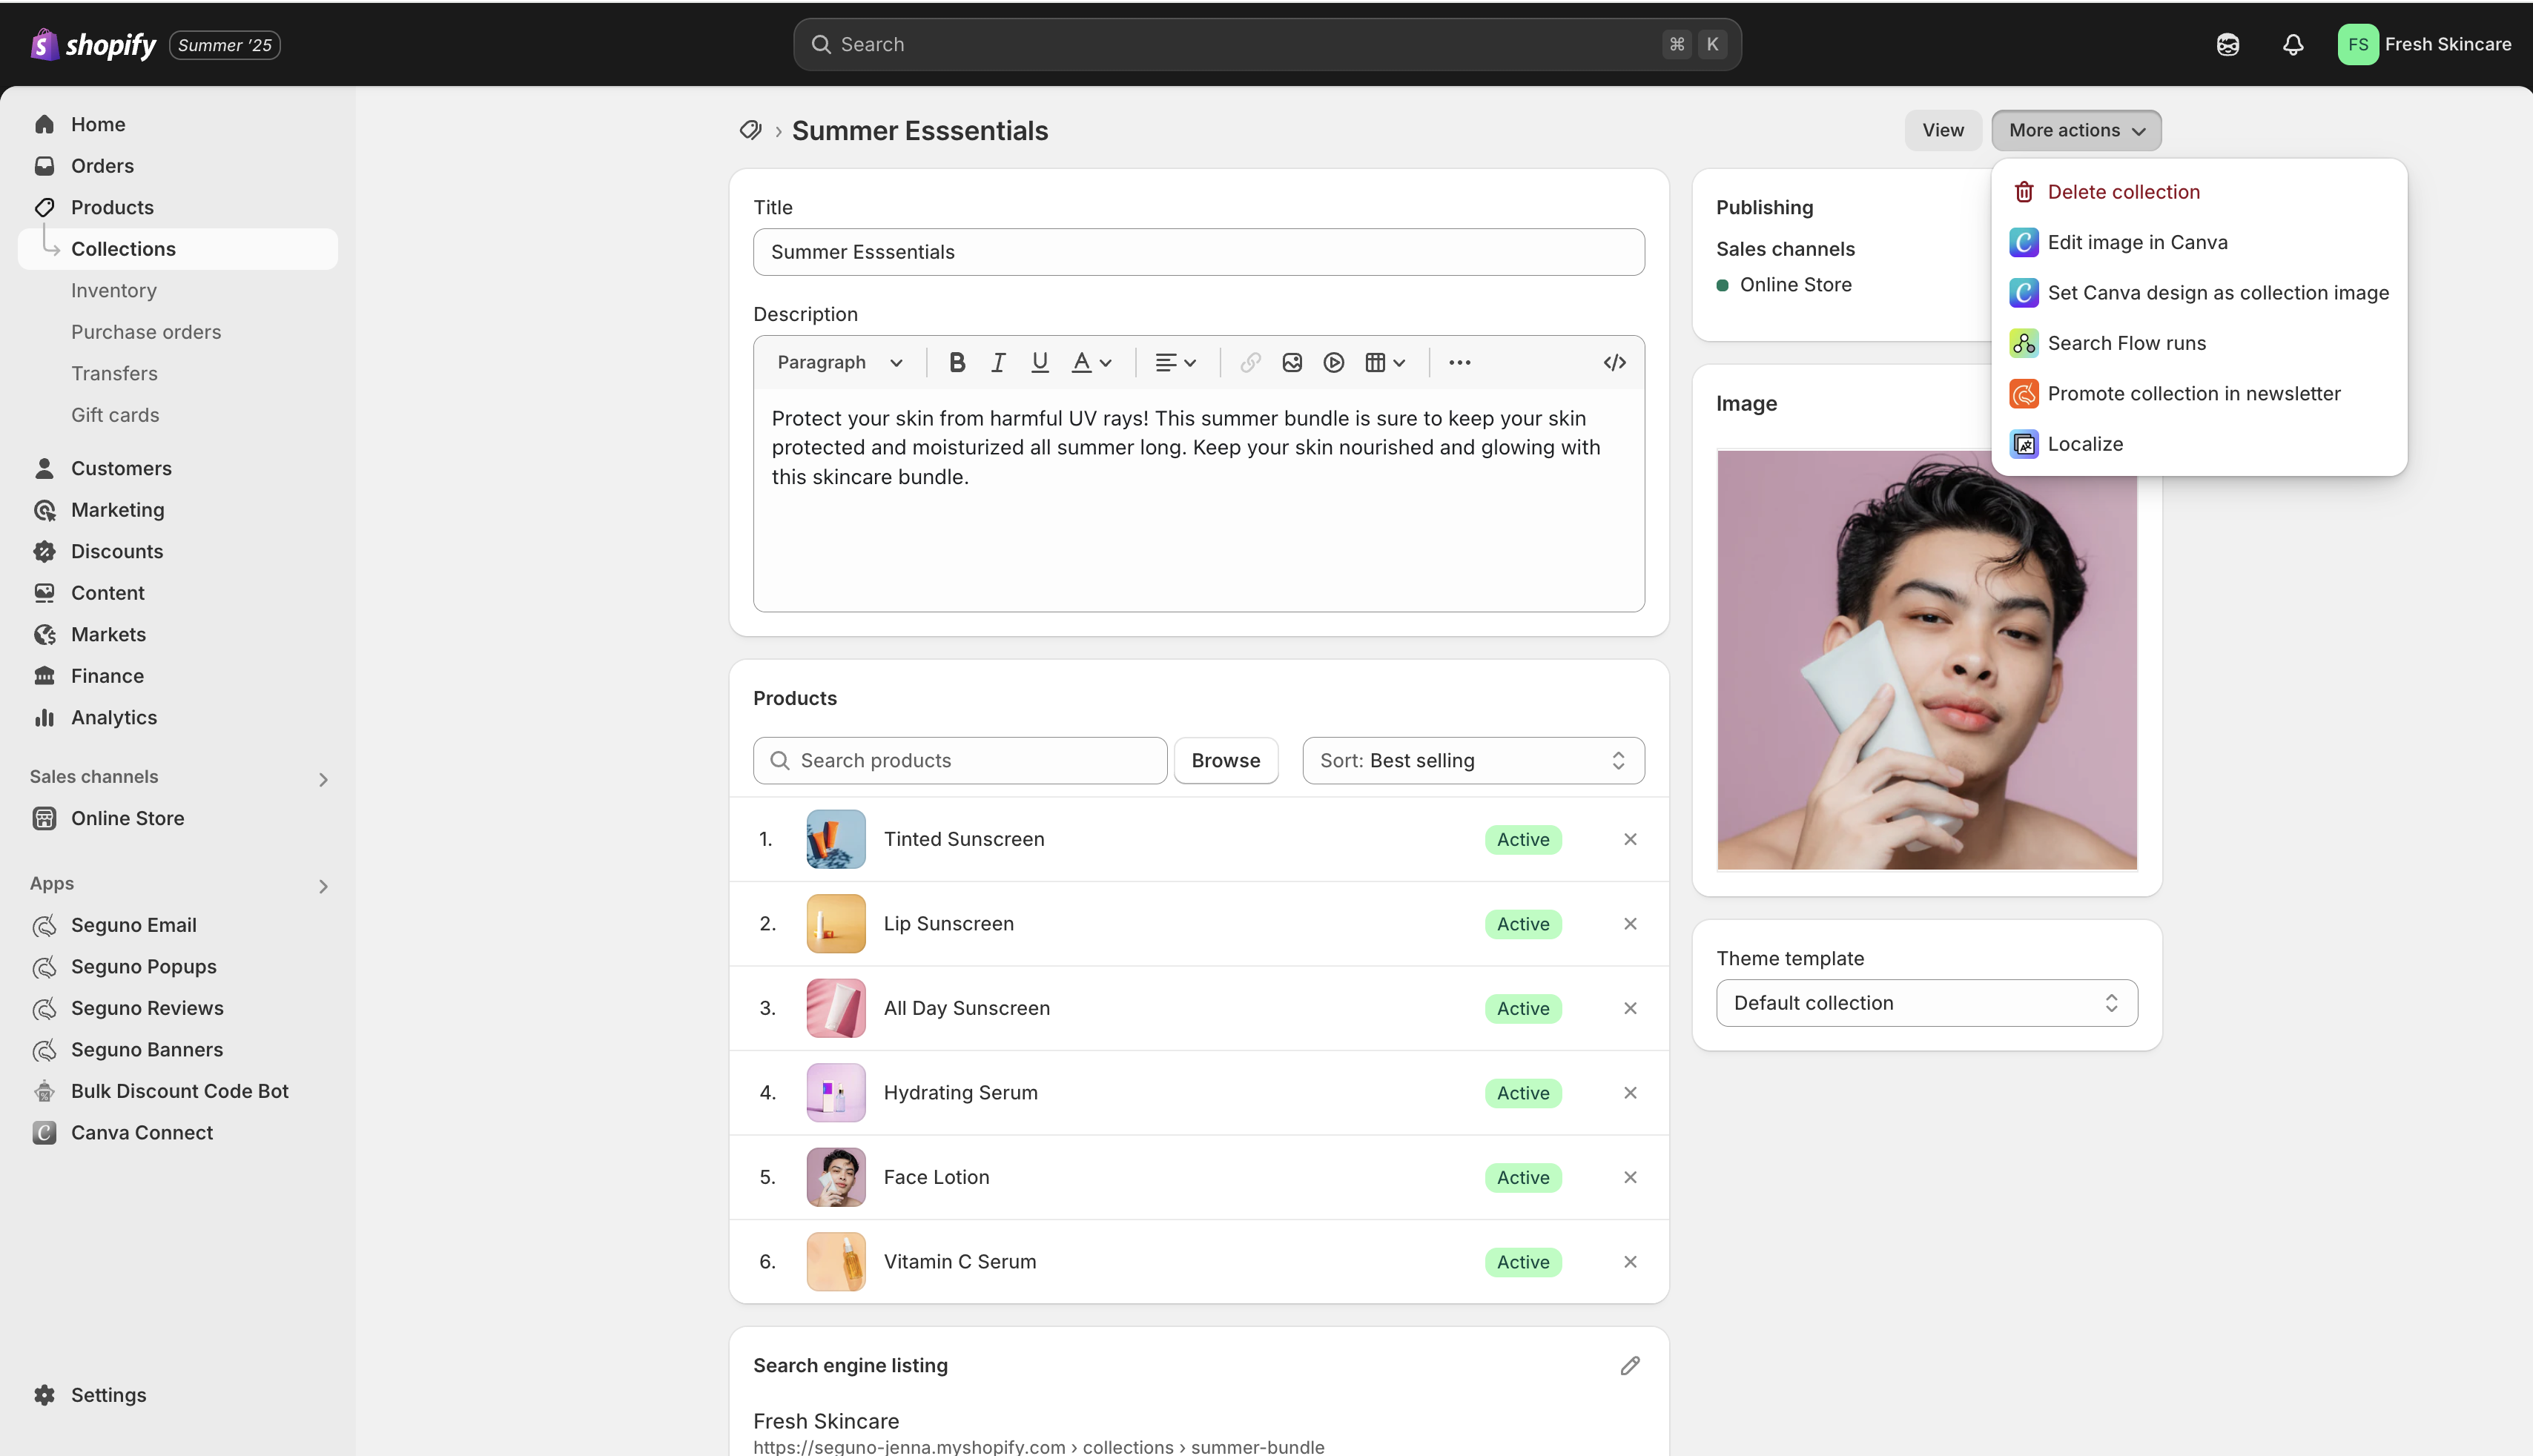Open the Paragraph style dropdown
The width and height of the screenshot is (2533, 1456).
(840, 363)
